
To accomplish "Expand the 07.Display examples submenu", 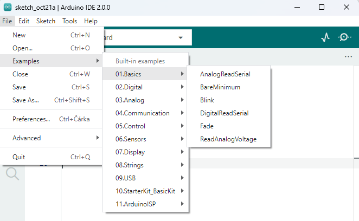I will (x=145, y=152).
